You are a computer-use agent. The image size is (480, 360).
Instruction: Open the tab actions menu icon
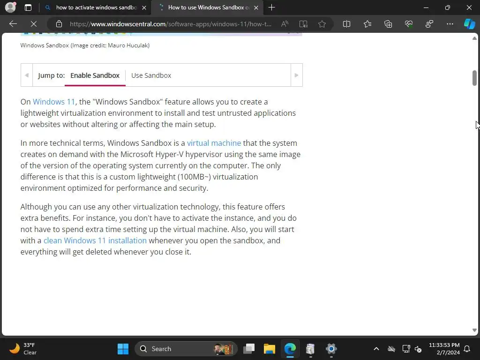[28, 7]
